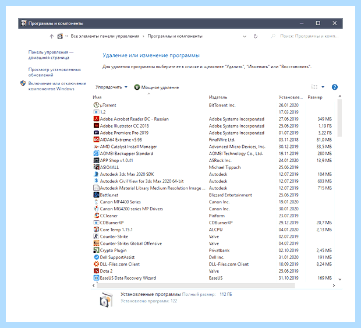This screenshot has width=361, height=328.
Task: Click publisher FinalWire Ltd. cell
Action: point(222,140)
